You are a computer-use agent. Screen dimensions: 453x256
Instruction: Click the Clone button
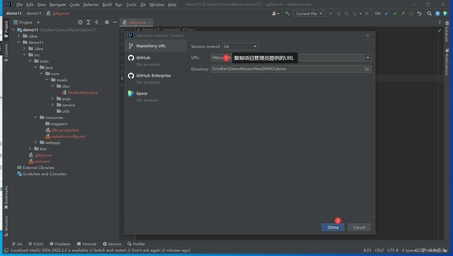click(333, 227)
